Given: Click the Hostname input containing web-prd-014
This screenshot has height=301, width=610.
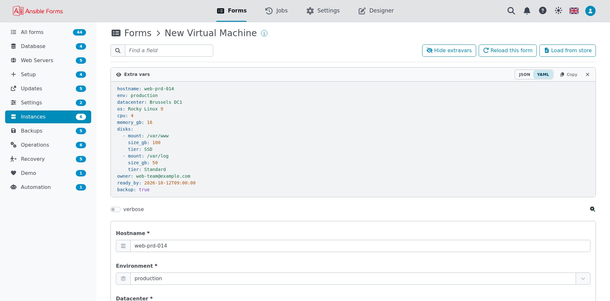Looking at the screenshot, I should click(360, 246).
